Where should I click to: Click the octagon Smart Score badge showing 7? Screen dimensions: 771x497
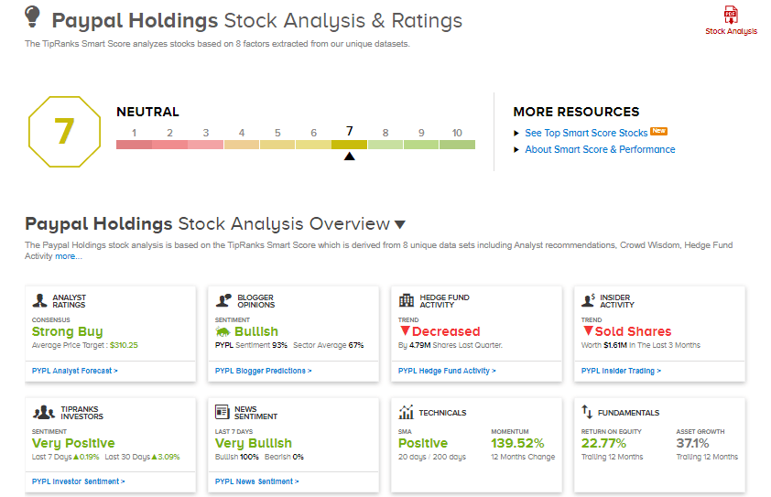64,132
